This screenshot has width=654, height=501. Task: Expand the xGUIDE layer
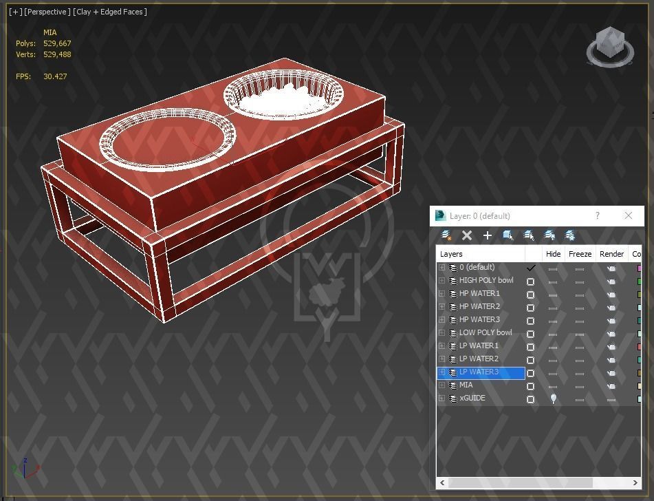pyautogui.click(x=442, y=398)
